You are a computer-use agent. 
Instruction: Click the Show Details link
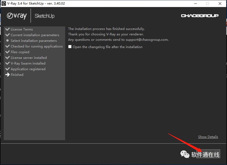point(208,137)
